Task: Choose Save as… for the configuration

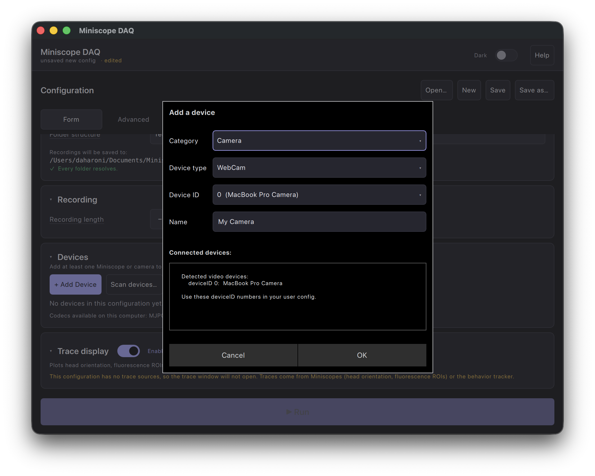Action: (534, 90)
